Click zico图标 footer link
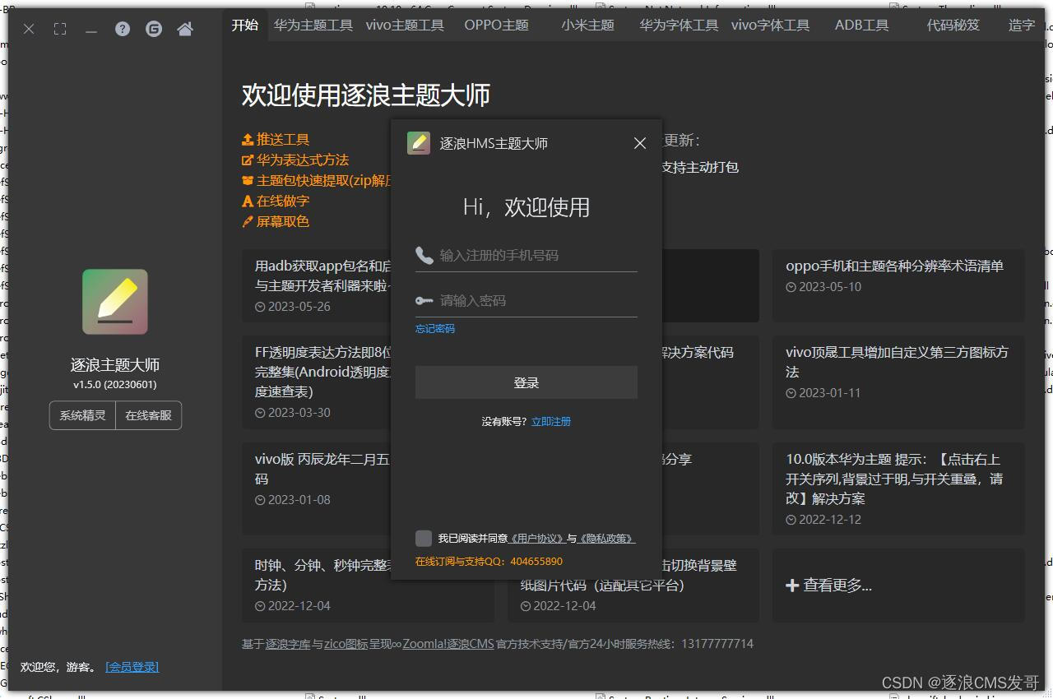The width and height of the screenshot is (1053, 699). (x=346, y=644)
